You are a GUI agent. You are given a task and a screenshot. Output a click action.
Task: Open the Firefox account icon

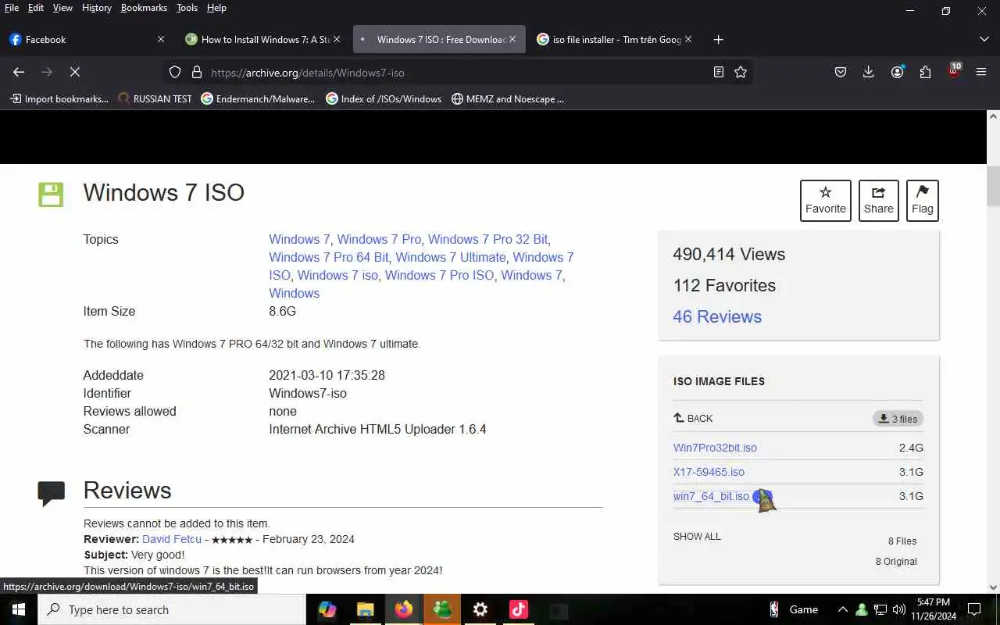[x=897, y=72]
